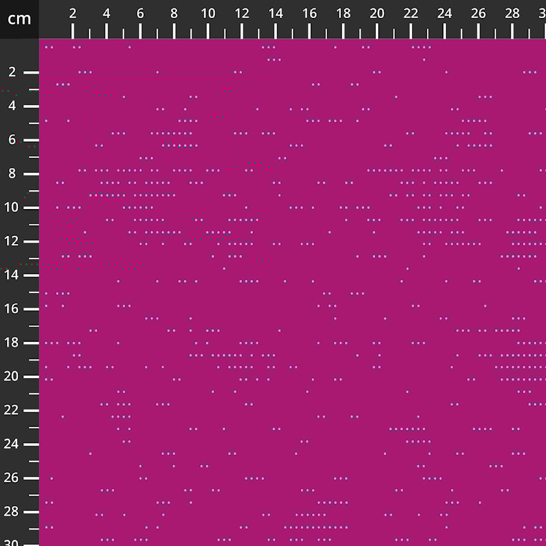This screenshot has height=546, width=546.
Task: Click the cm unit label
Action: pyautogui.click(x=19, y=19)
